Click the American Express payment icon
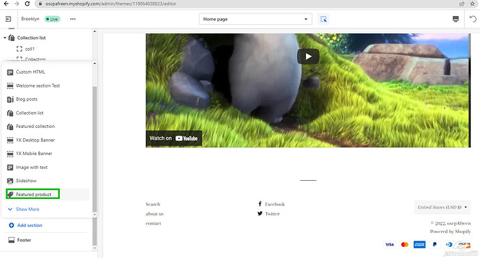Viewport: 480px width, 258px height. [x=419, y=245]
